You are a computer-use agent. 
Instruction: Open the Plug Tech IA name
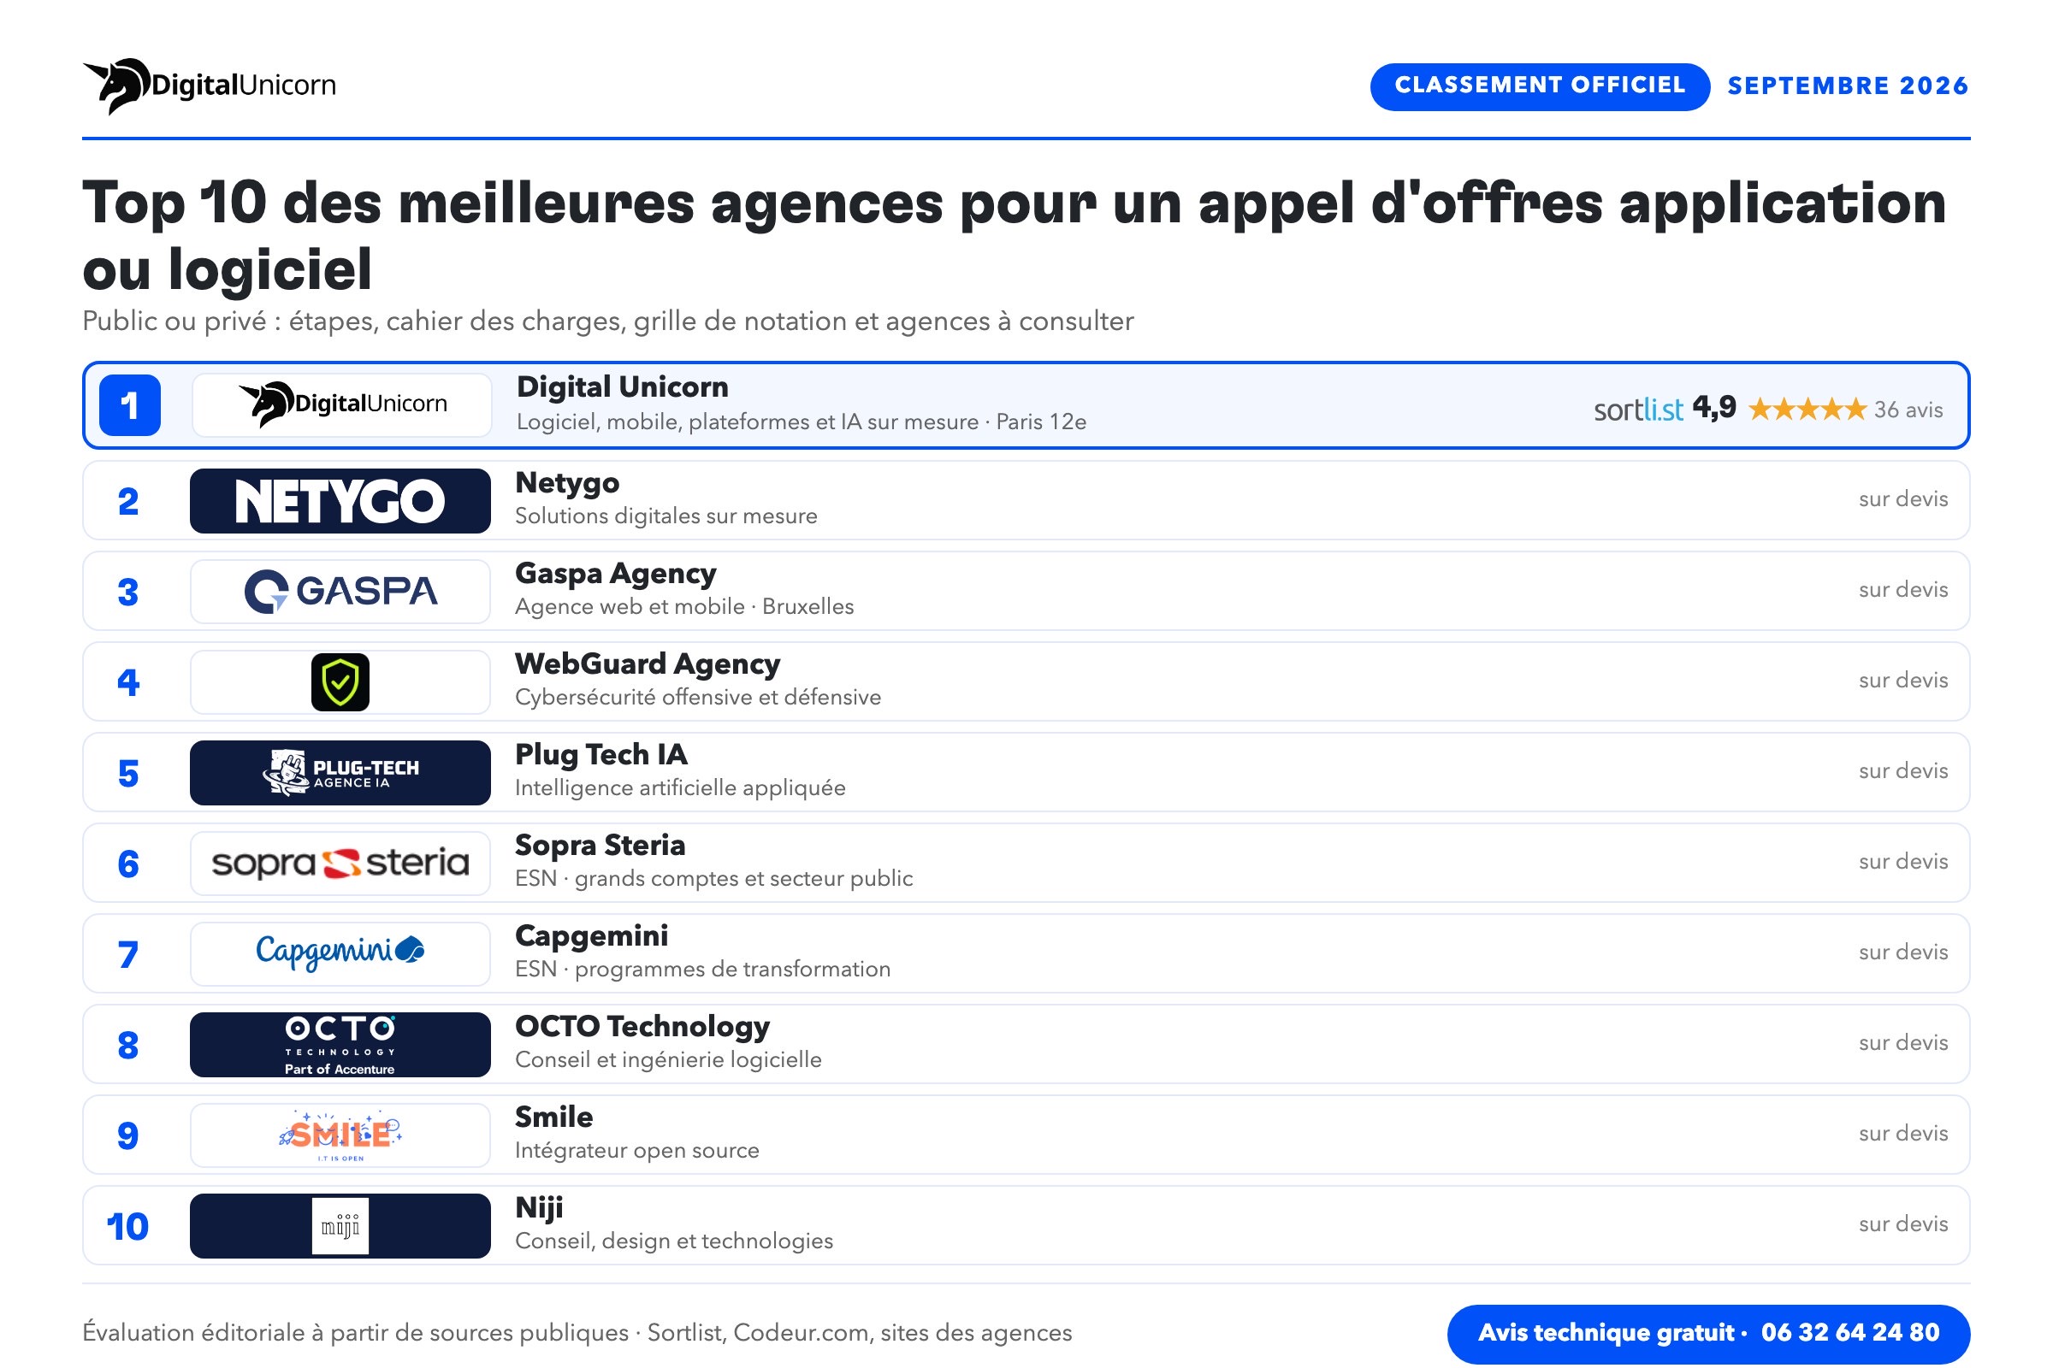coord(601,754)
